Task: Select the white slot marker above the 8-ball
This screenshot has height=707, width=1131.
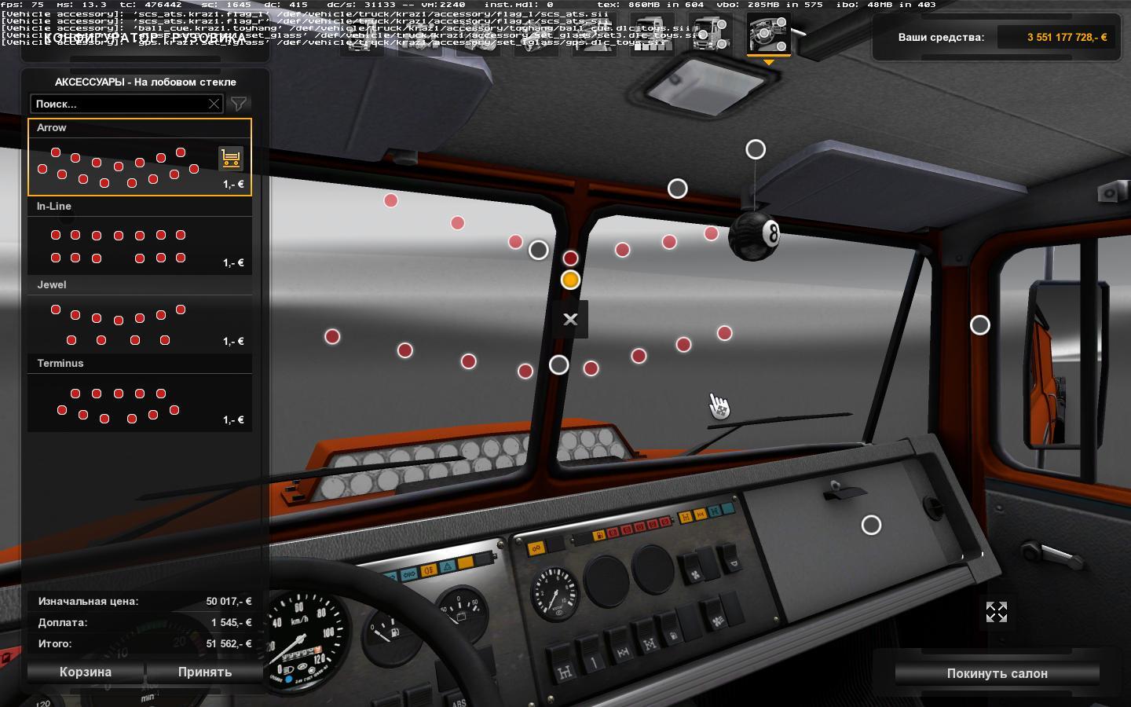Action: point(755,149)
